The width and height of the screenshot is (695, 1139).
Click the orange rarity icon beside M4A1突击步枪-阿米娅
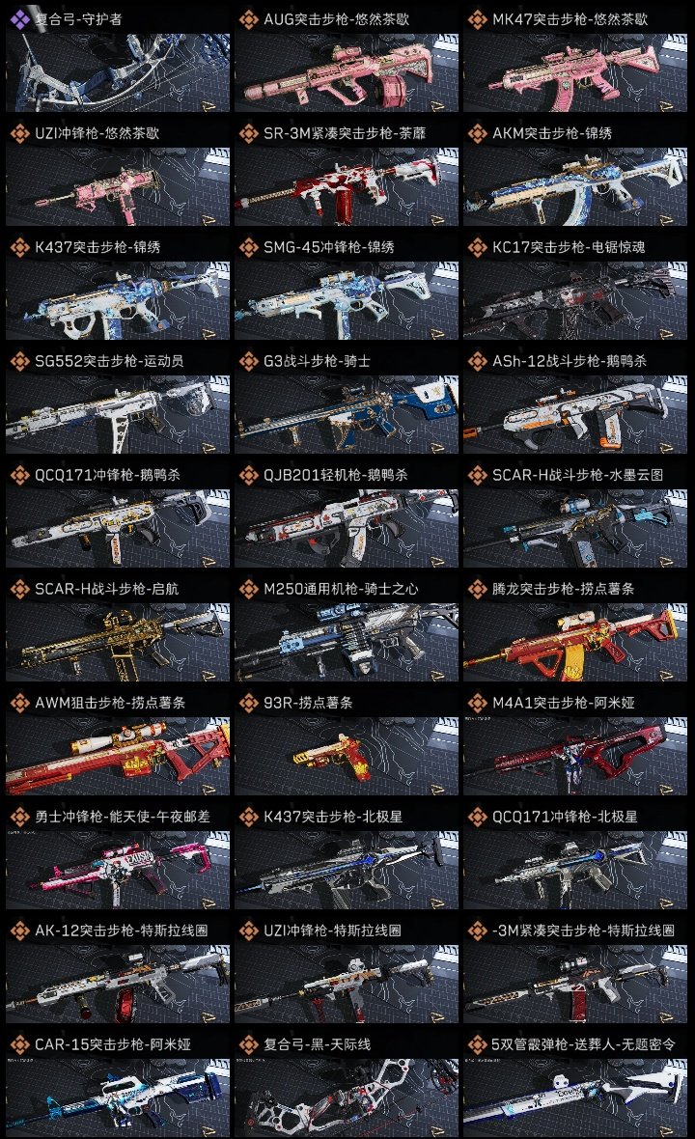[477, 703]
